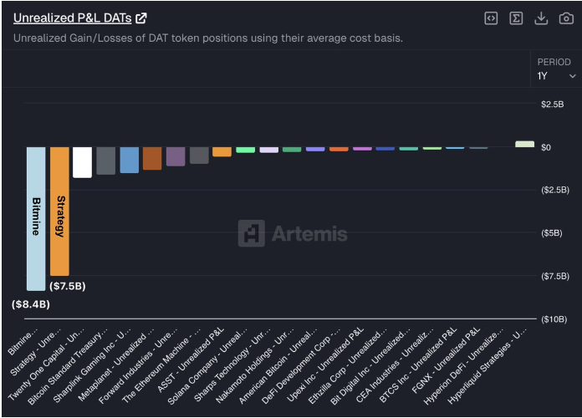Open the embed code icon
This screenshot has width=582, height=418.
492,18
